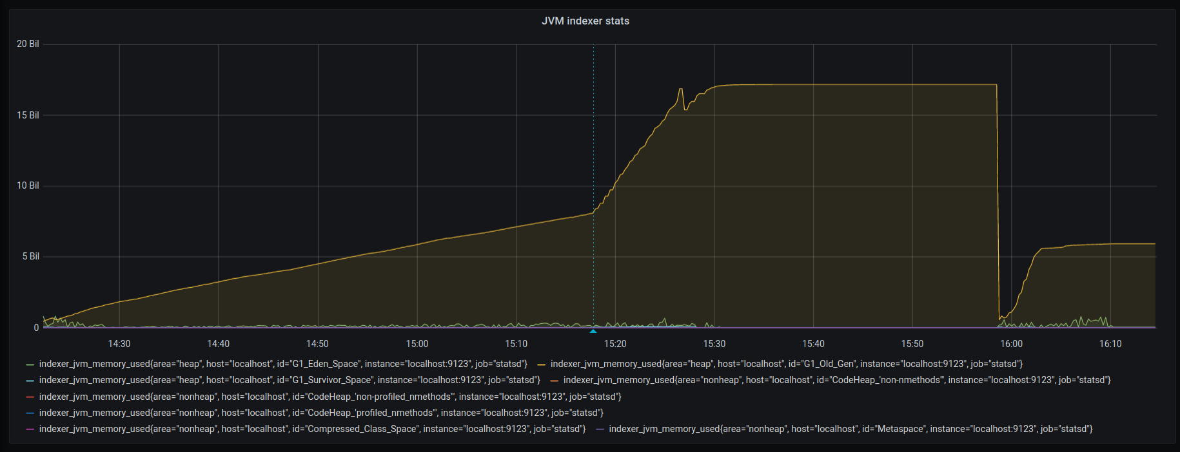Pick color for G1_Old_Gen yellow swatch
This screenshot has height=452, width=1180.
pyautogui.click(x=542, y=364)
